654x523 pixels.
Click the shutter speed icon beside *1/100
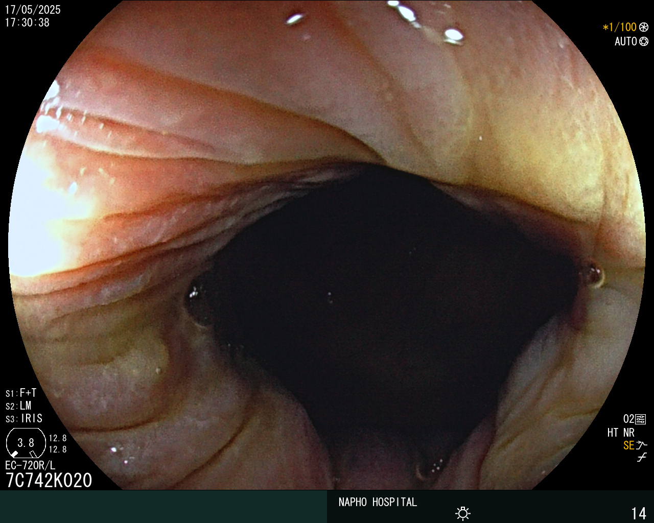click(643, 27)
